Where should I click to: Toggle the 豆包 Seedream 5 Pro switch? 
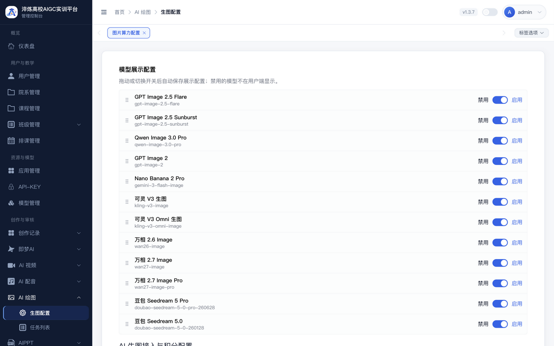coord(500,304)
